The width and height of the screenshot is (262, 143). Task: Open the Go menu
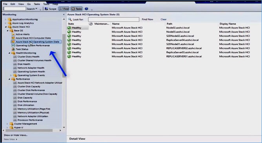pyautogui.click(x=29, y=4)
